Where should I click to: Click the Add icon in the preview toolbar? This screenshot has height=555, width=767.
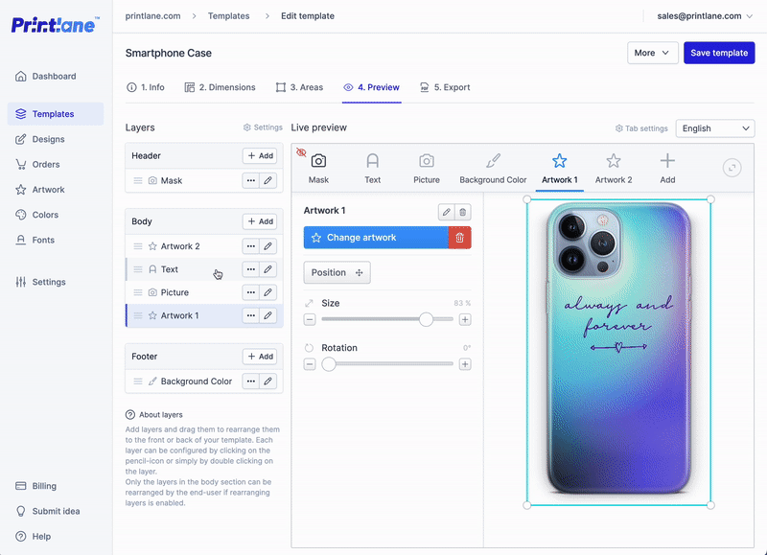point(667,165)
